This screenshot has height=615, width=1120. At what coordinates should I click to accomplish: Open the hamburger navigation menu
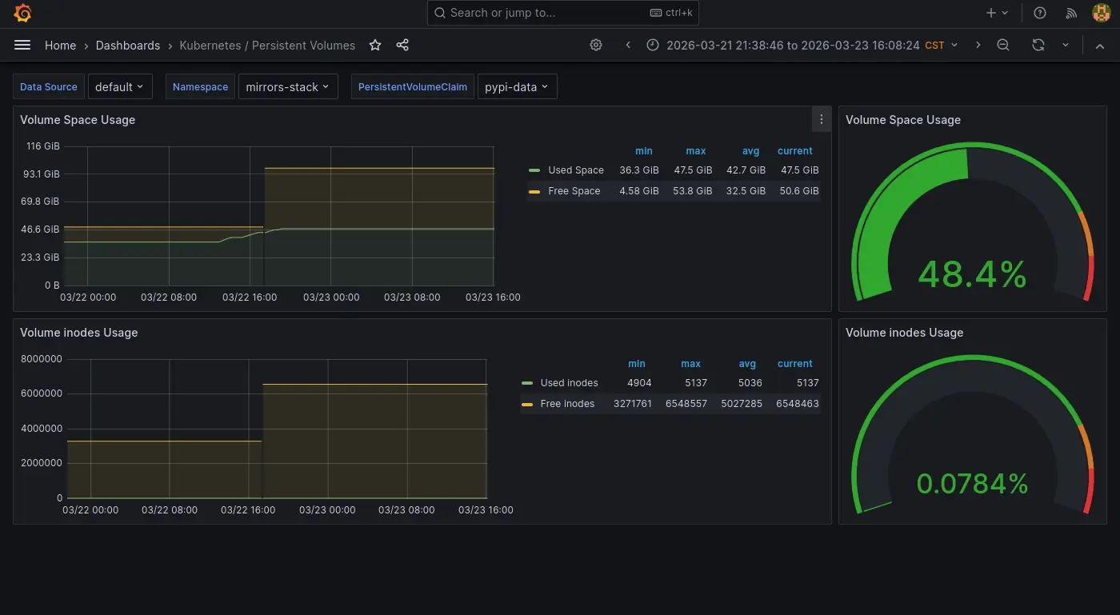22,46
